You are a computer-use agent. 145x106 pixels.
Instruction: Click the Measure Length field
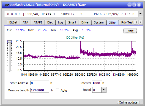(x=40, y=90)
